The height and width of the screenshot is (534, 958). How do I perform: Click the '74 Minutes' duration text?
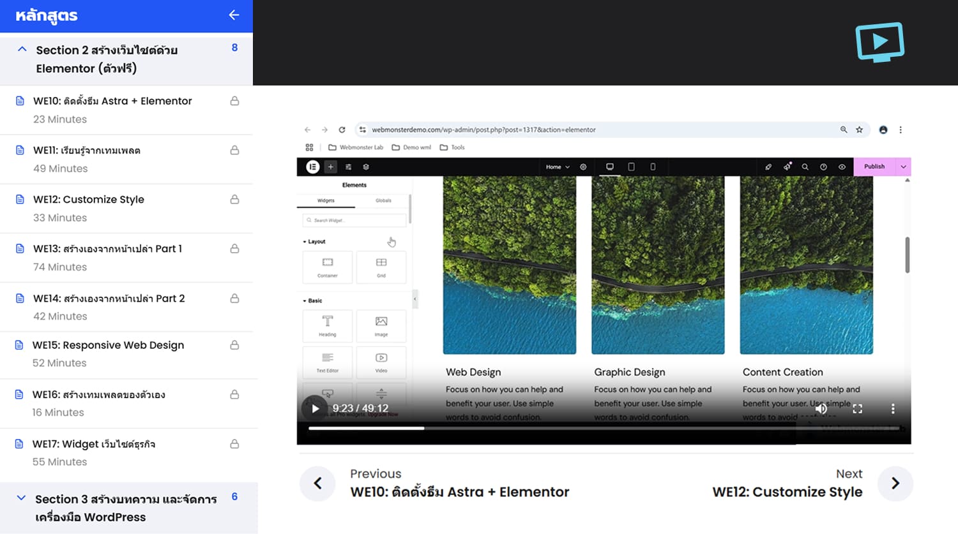[x=60, y=267]
